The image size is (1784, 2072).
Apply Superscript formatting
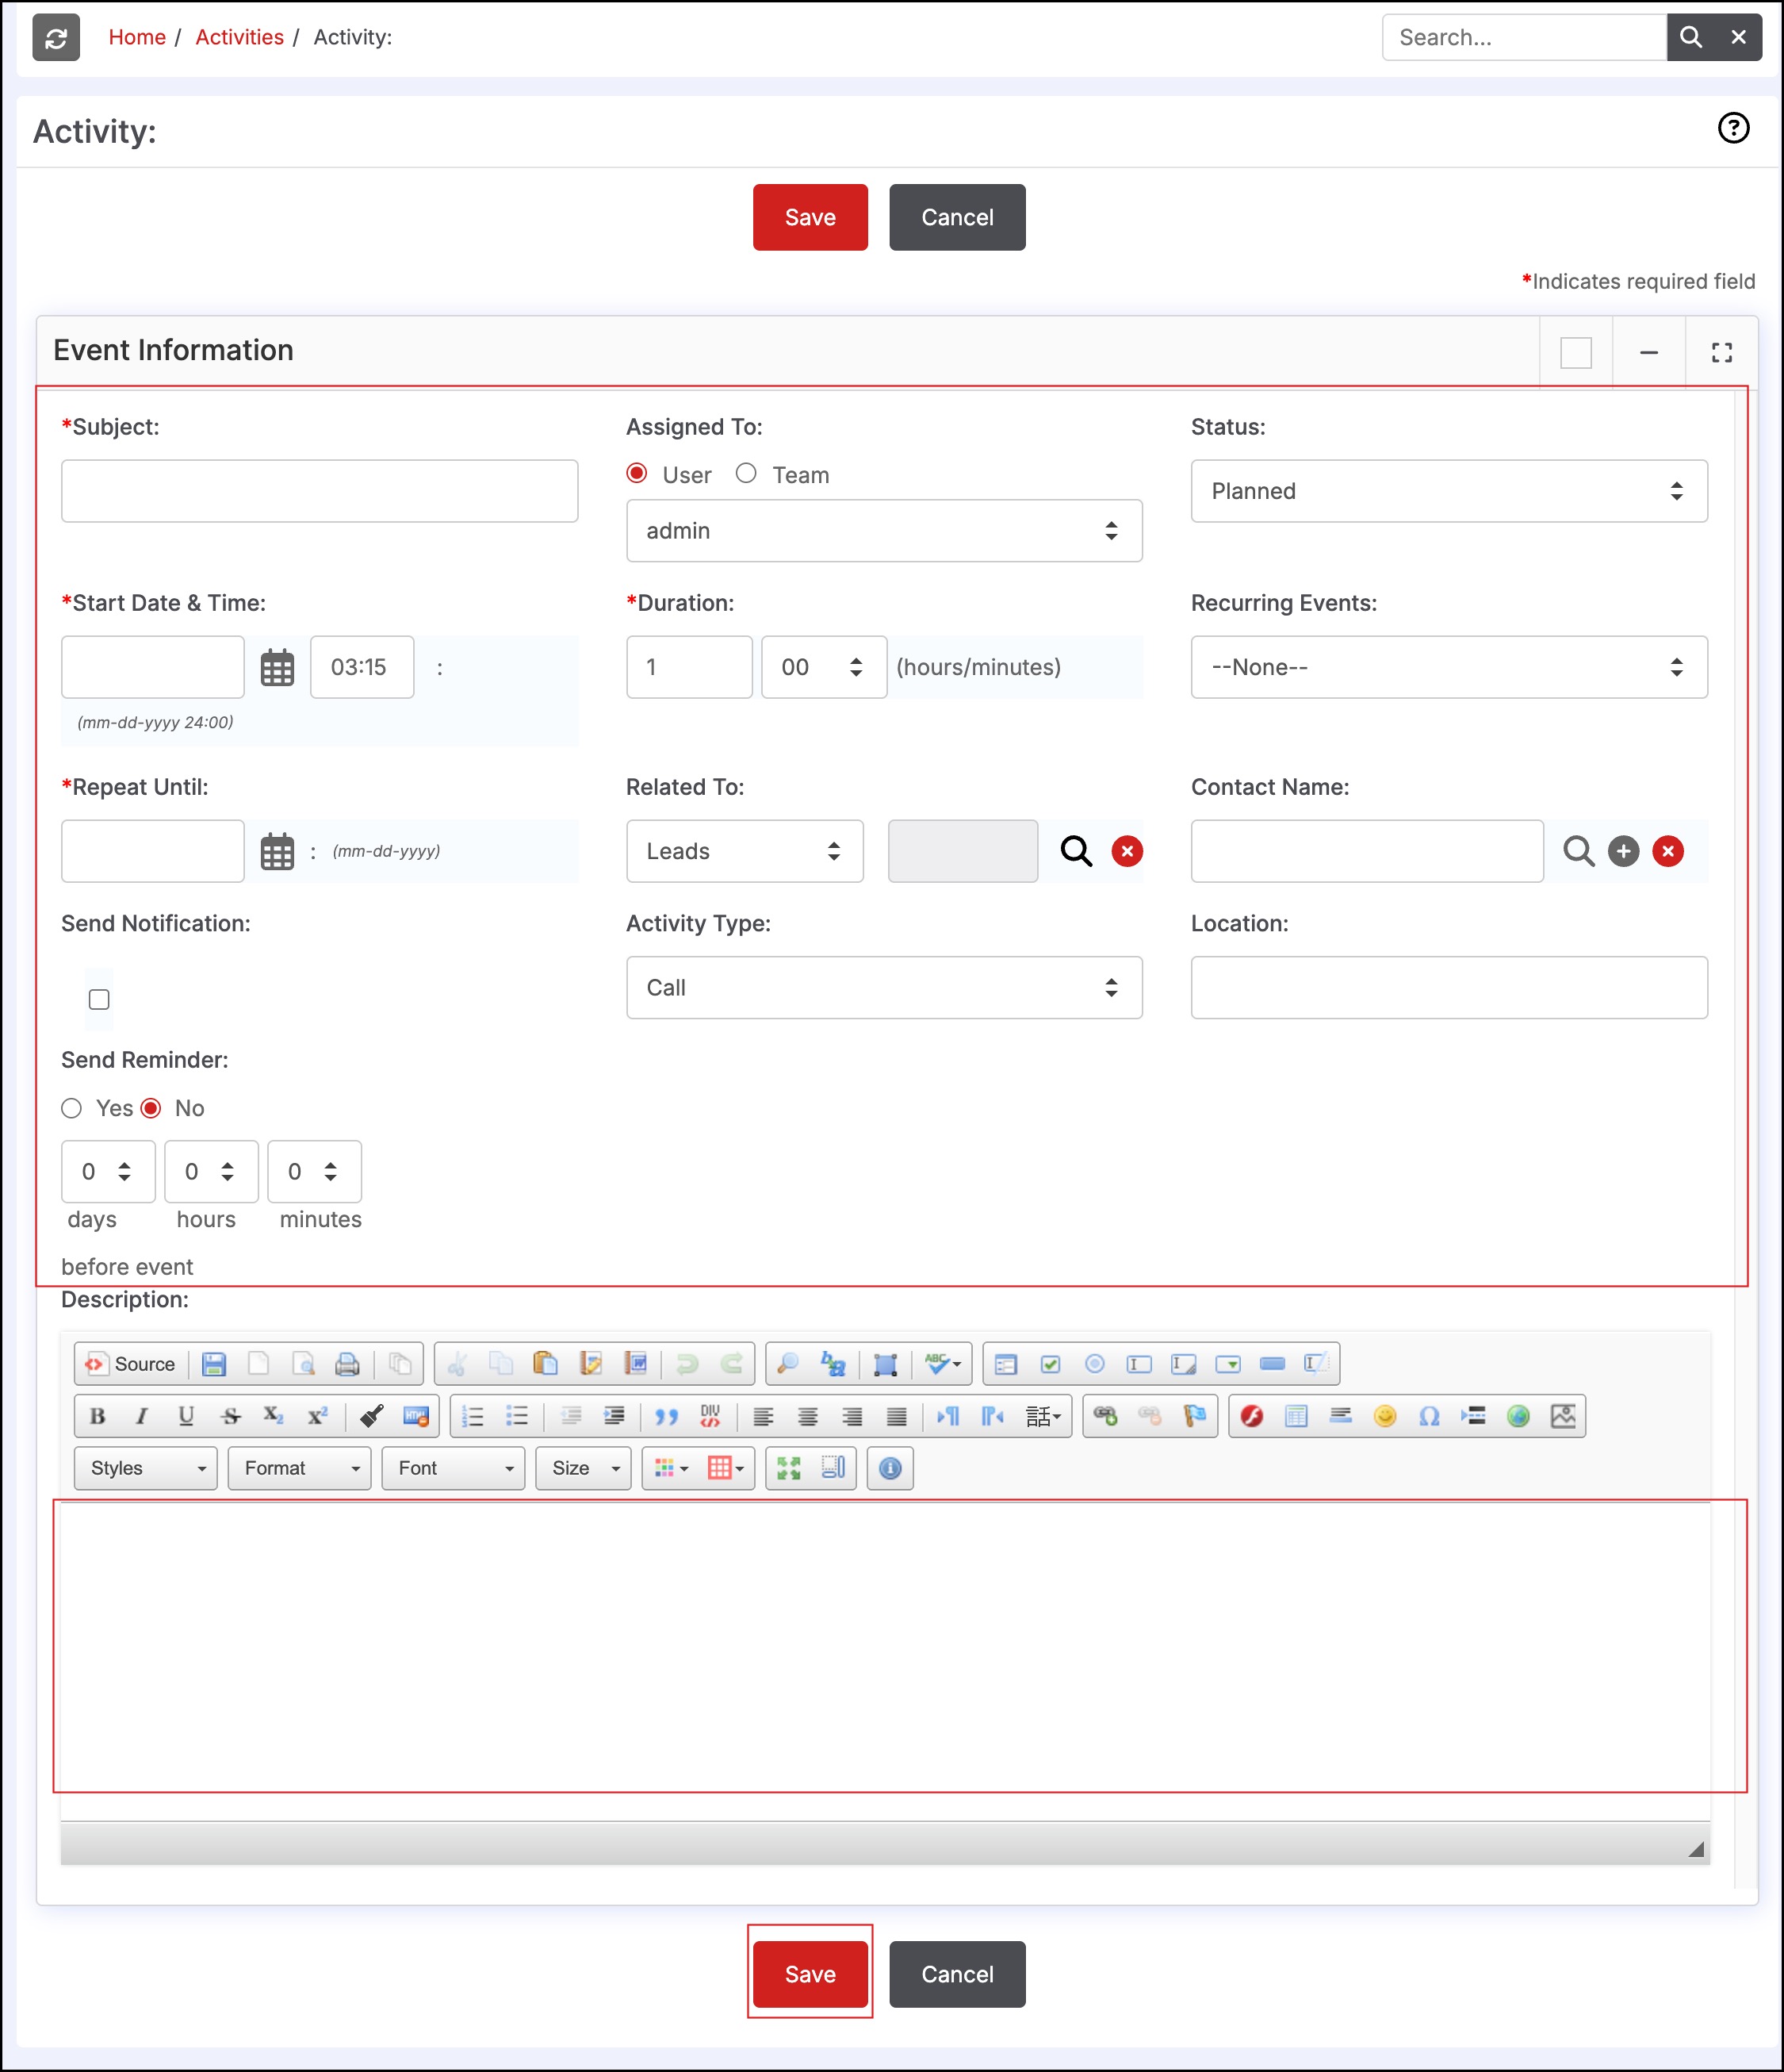pos(318,1416)
